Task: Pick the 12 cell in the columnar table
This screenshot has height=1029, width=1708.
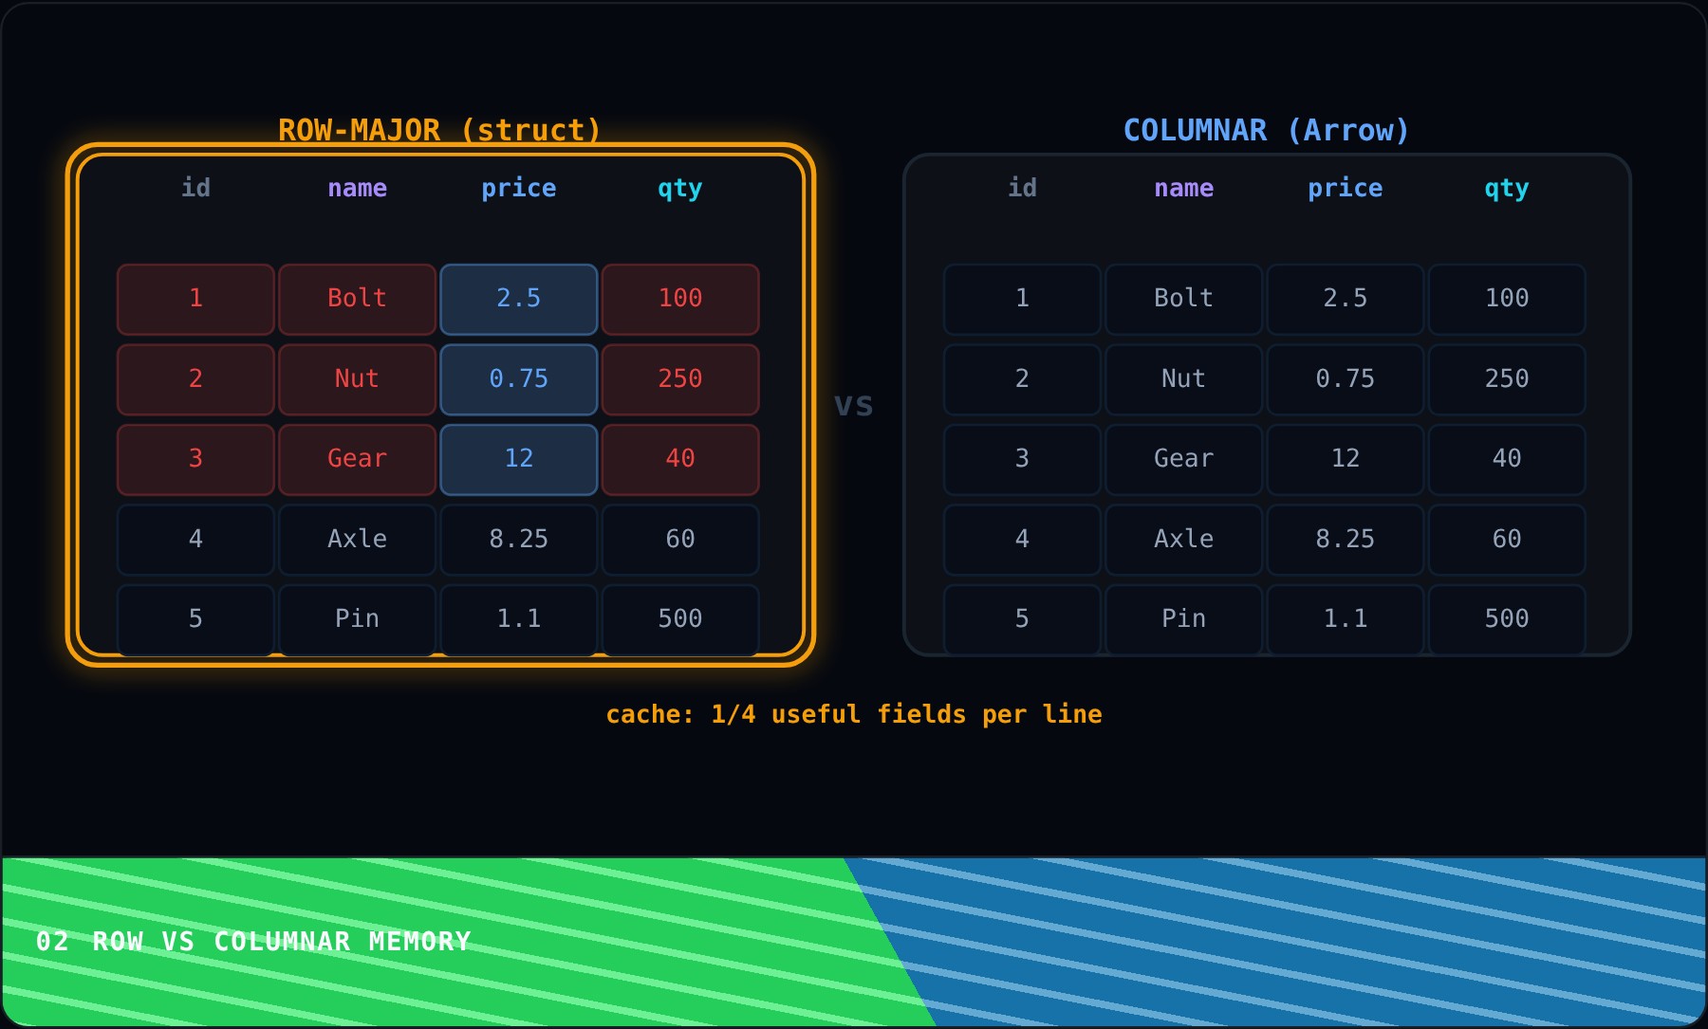Action: tap(1346, 460)
